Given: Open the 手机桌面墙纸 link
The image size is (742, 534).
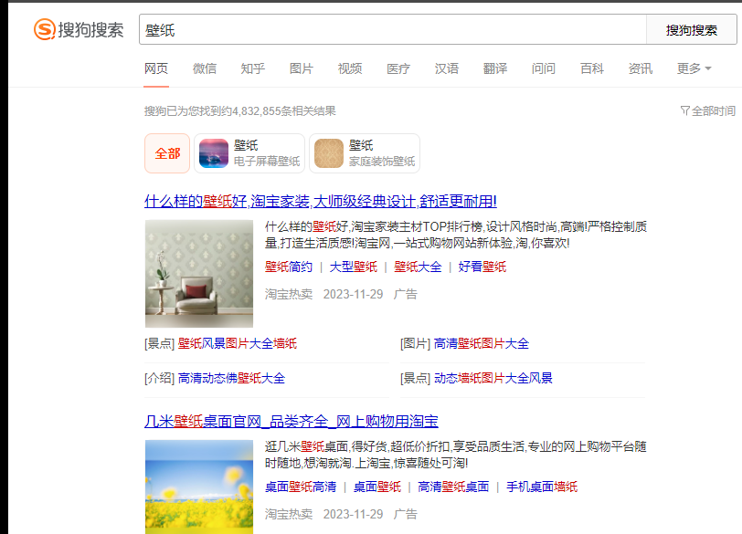Looking at the screenshot, I should coord(542,487).
